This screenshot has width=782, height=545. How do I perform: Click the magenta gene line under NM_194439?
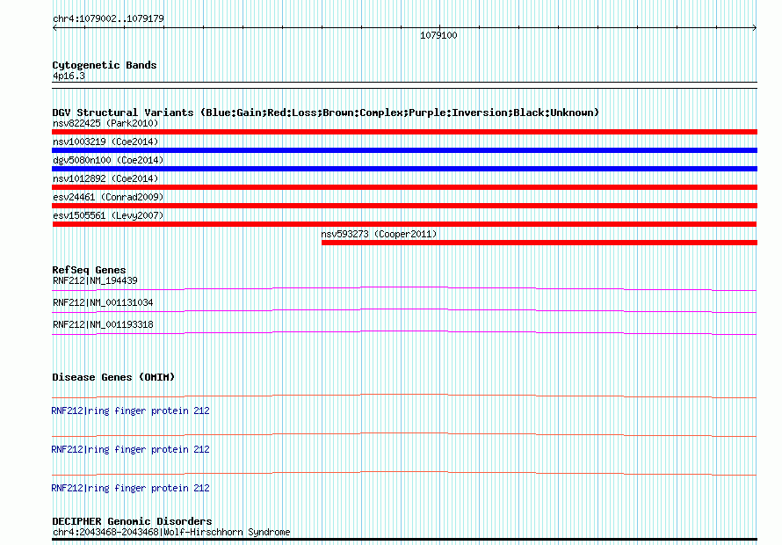coord(404,288)
